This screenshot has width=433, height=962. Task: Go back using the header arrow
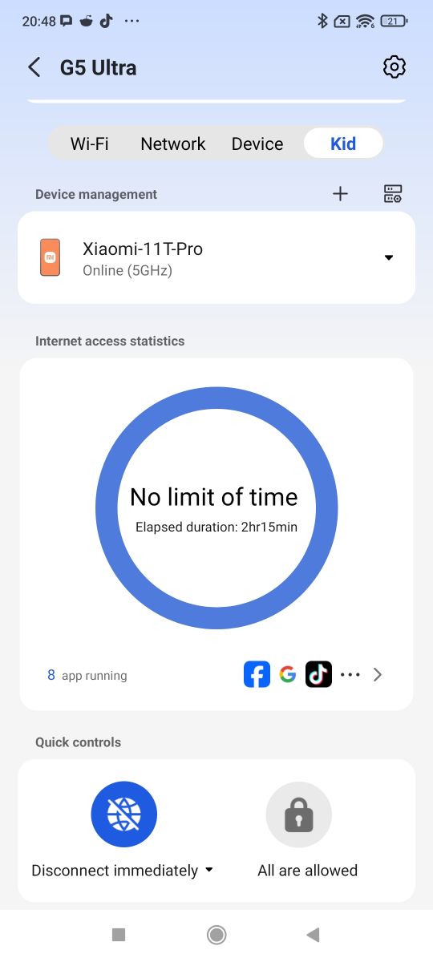pos(34,67)
